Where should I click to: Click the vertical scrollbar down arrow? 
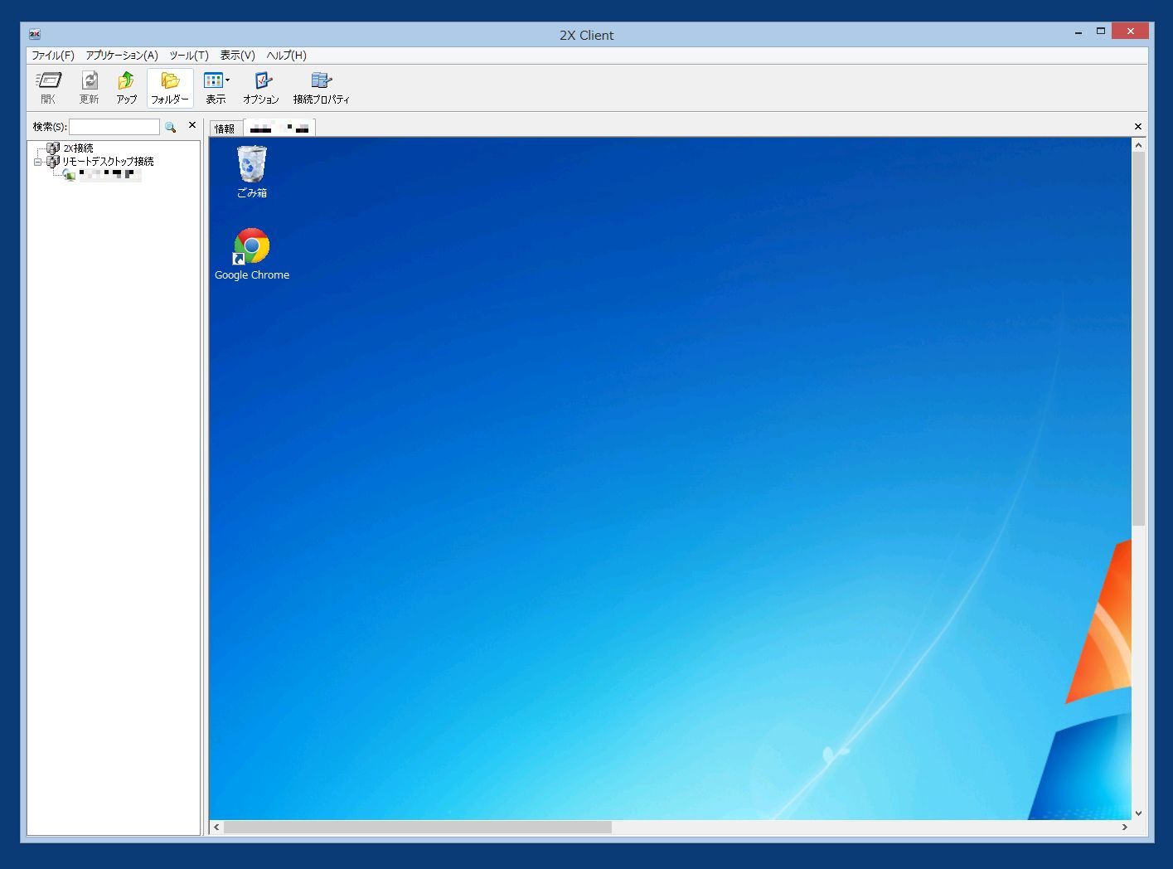click(1138, 813)
